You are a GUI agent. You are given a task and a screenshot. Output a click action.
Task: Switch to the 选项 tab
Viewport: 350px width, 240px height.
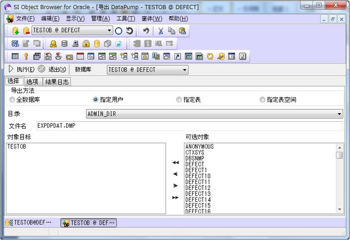pos(33,82)
